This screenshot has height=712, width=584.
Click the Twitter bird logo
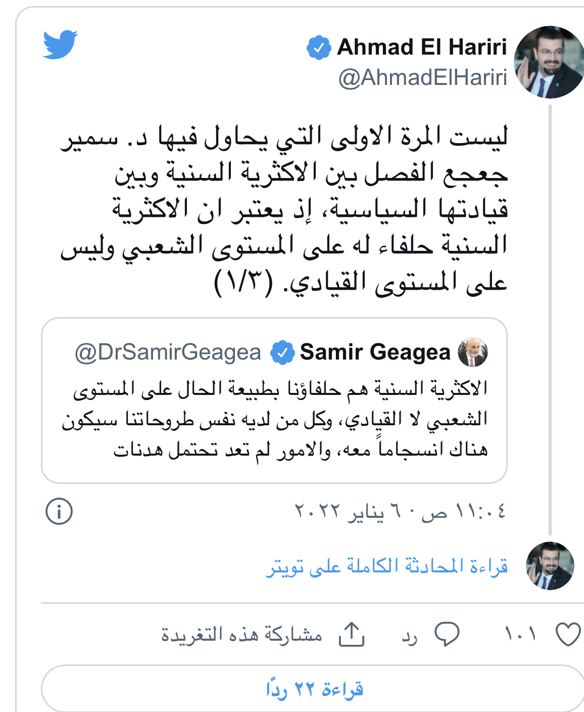pyautogui.click(x=60, y=45)
